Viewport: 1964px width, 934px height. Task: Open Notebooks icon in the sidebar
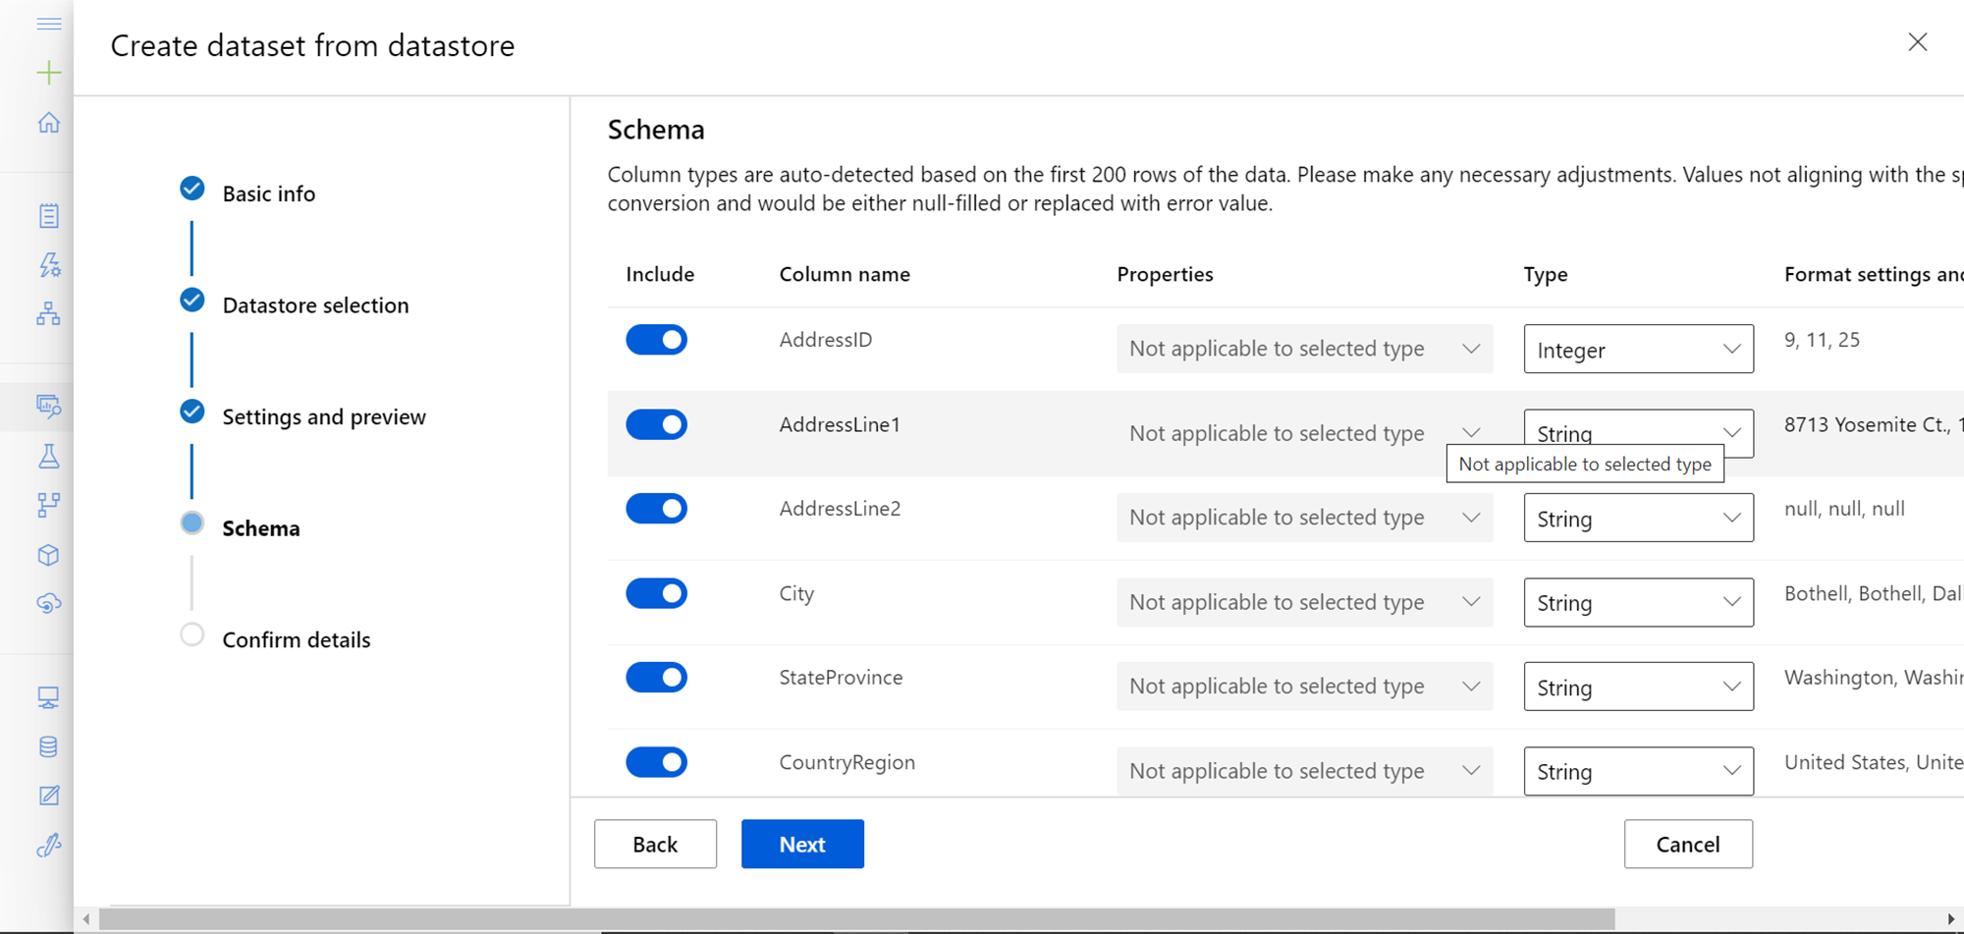point(48,216)
